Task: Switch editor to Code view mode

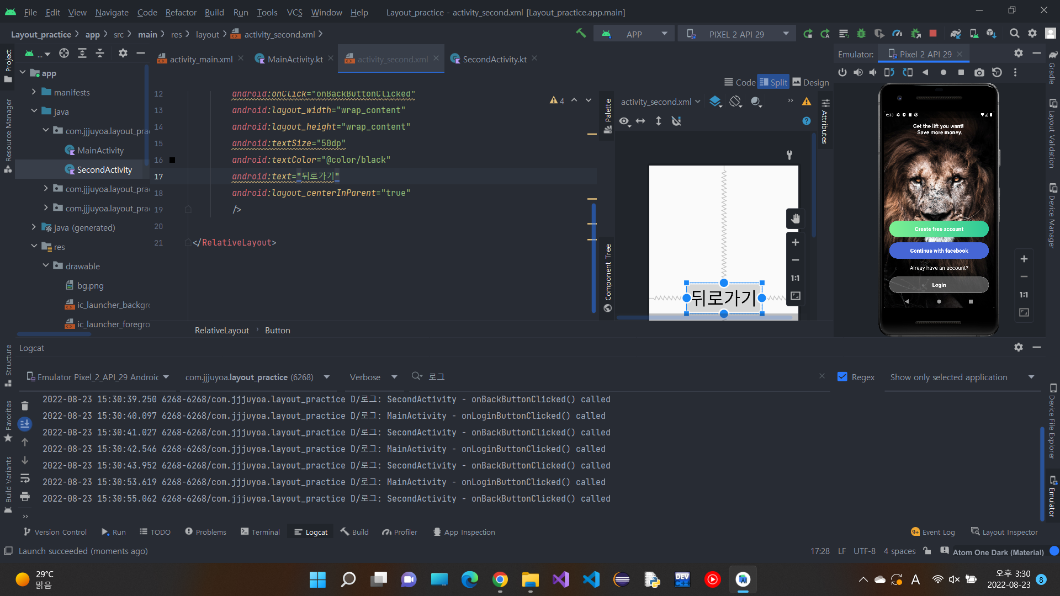Action: (x=740, y=82)
